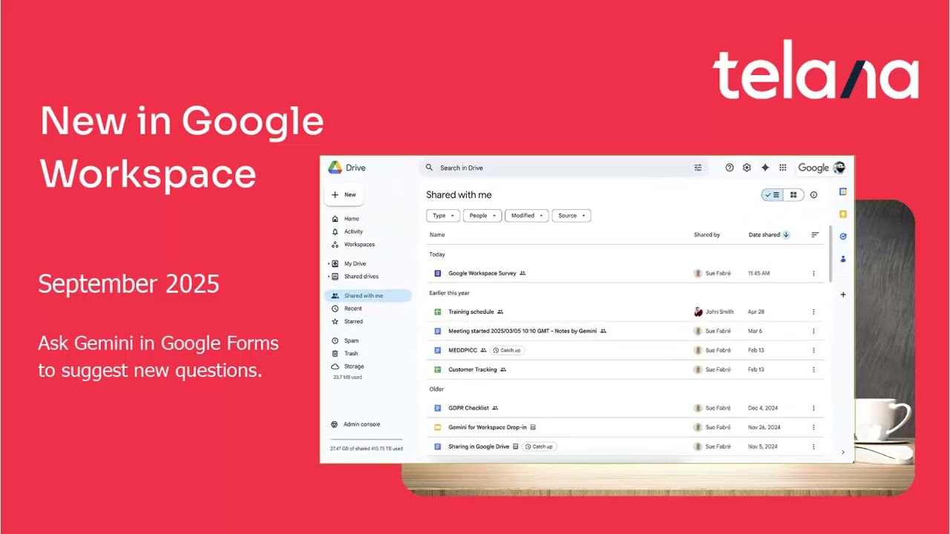Click the Forms icon of Google Workspace Survey
Image resolution: width=950 pixels, height=534 pixels.
tap(438, 273)
